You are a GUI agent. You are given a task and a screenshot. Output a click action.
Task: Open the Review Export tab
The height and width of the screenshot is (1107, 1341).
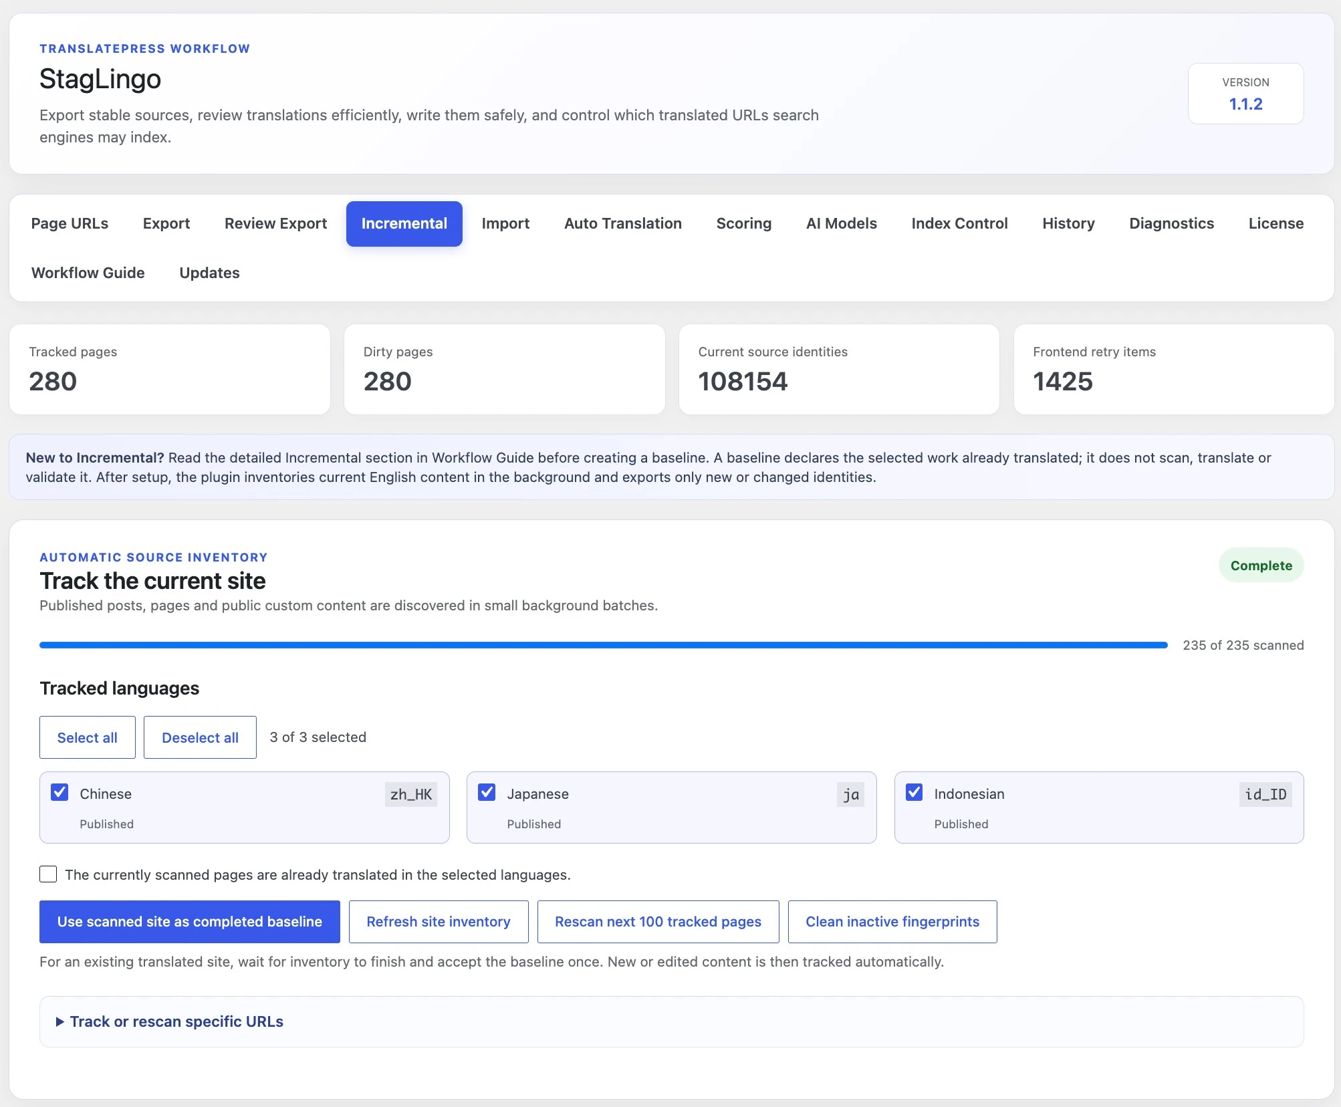click(x=275, y=223)
